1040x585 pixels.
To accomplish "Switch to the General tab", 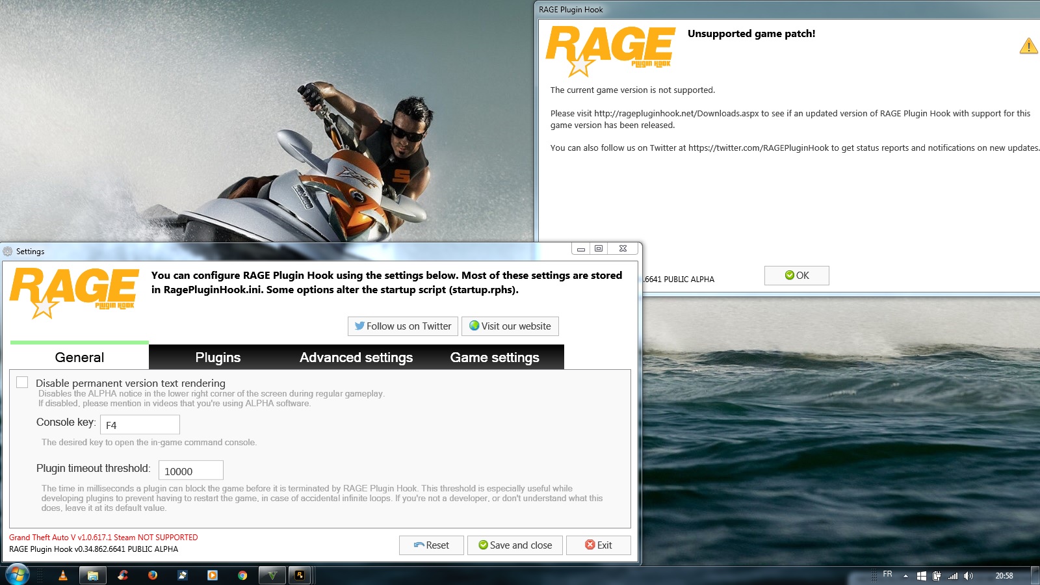I will [79, 357].
